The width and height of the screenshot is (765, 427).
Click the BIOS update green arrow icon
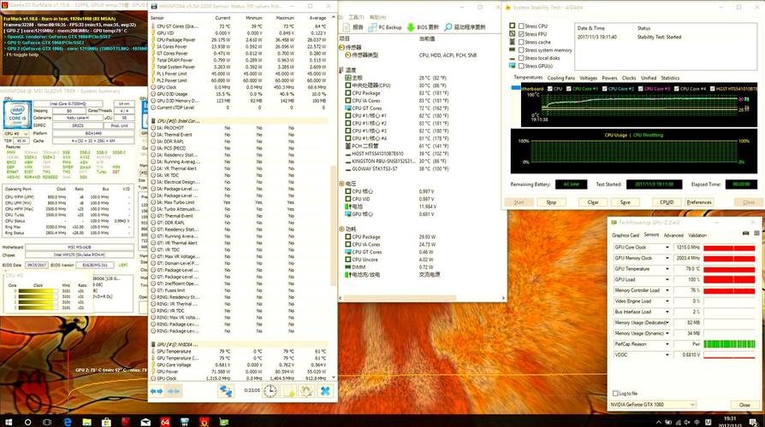click(x=423, y=27)
